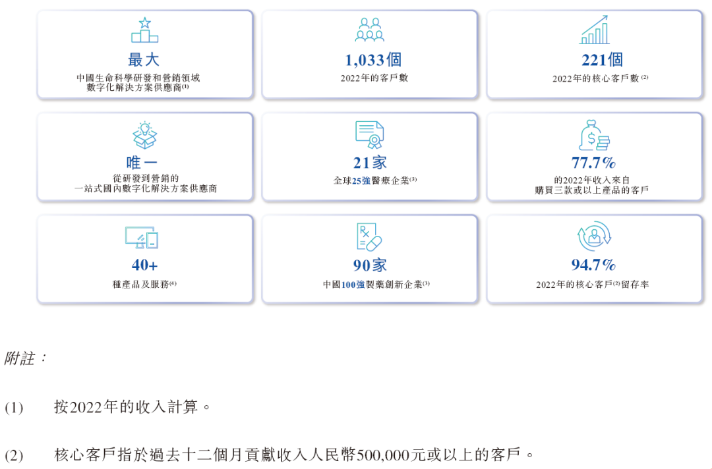The height and width of the screenshot is (469, 712).
Task: Click the podium star icon above 最大
Action: (x=144, y=30)
